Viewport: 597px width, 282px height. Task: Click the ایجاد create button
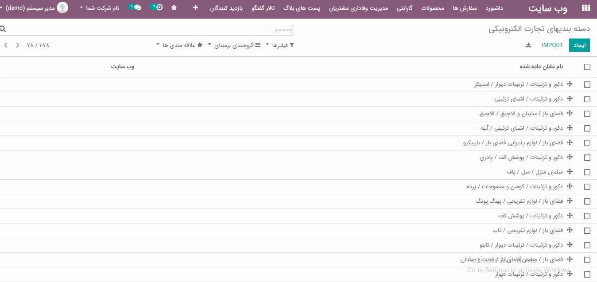(x=579, y=45)
